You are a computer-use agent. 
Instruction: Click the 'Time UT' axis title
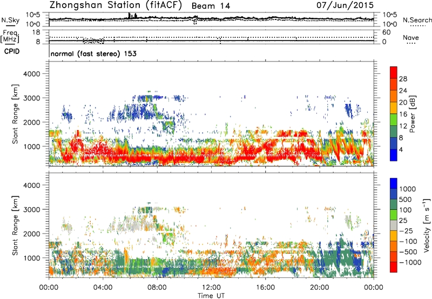pos(211,296)
